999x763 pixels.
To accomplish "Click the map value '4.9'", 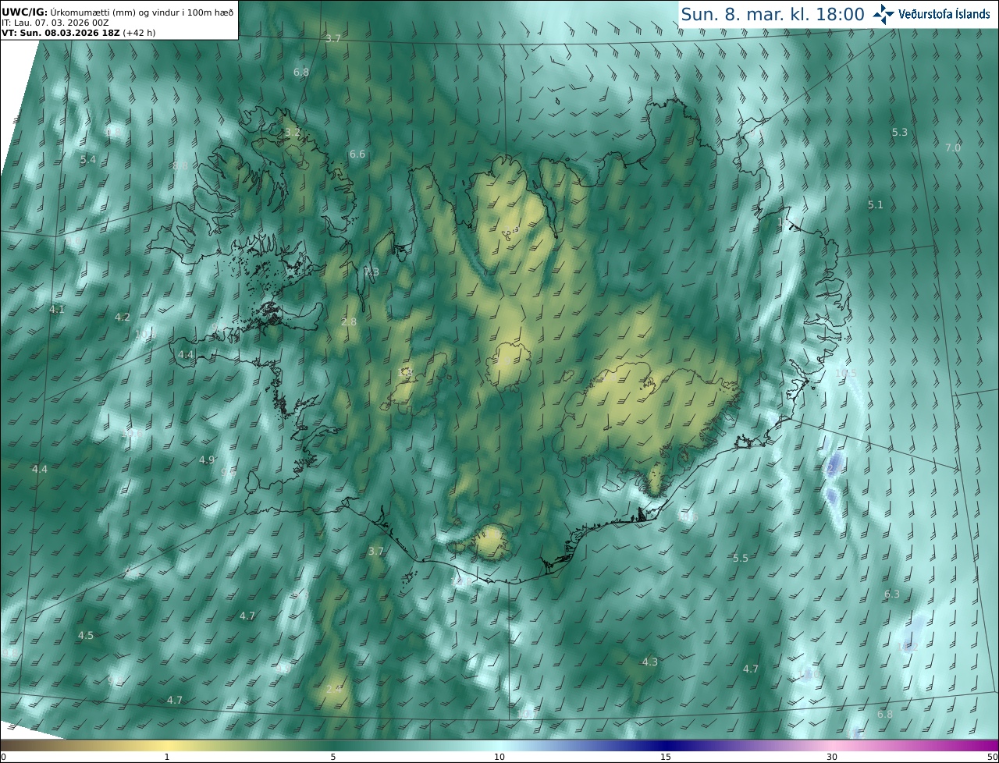I will pyautogui.click(x=207, y=460).
